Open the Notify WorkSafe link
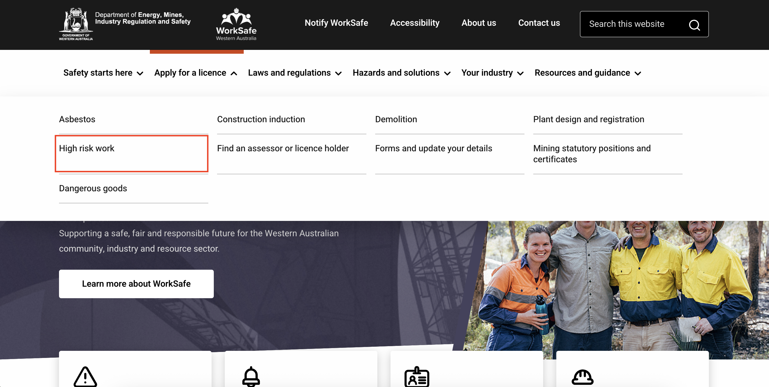Viewport: 769px width, 387px height. tap(336, 23)
